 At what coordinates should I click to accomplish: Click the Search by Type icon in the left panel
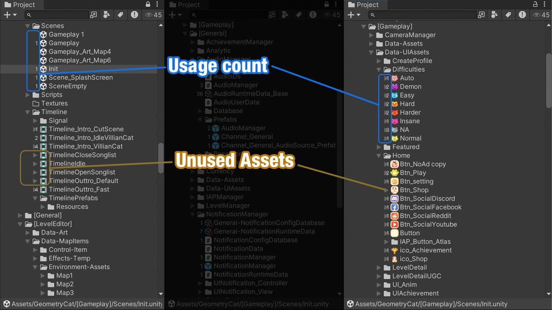tap(107, 15)
